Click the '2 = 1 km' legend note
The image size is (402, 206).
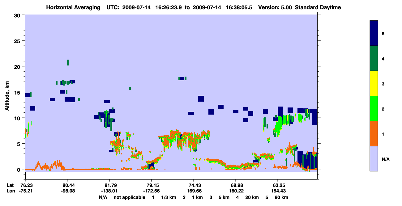pos(193,197)
